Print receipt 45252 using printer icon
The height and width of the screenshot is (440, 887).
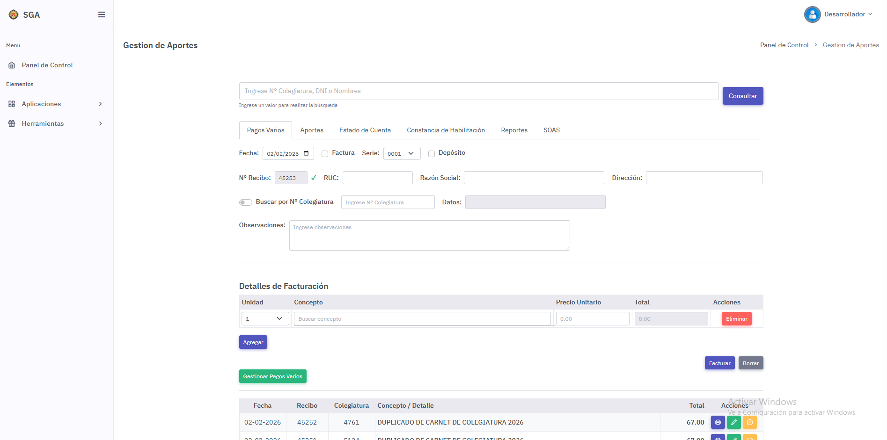[x=718, y=422]
